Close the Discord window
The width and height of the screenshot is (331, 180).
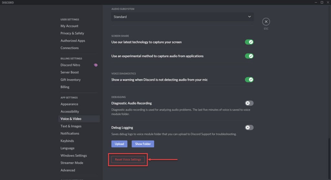[x=328, y=2]
